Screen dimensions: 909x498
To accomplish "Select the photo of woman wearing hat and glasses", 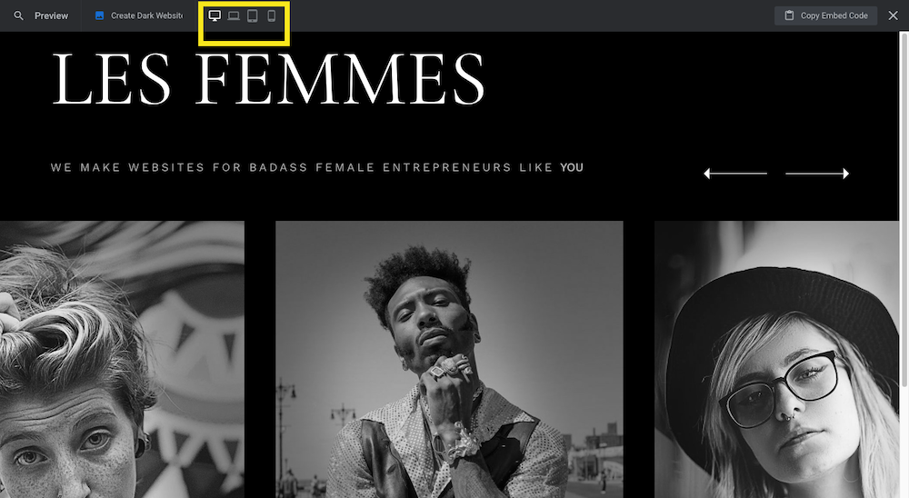I will point(777,360).
